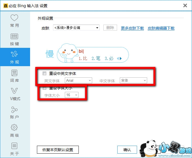Enable 重设字体大小 checkbox

pyautogui.click(x=44, y=88)
